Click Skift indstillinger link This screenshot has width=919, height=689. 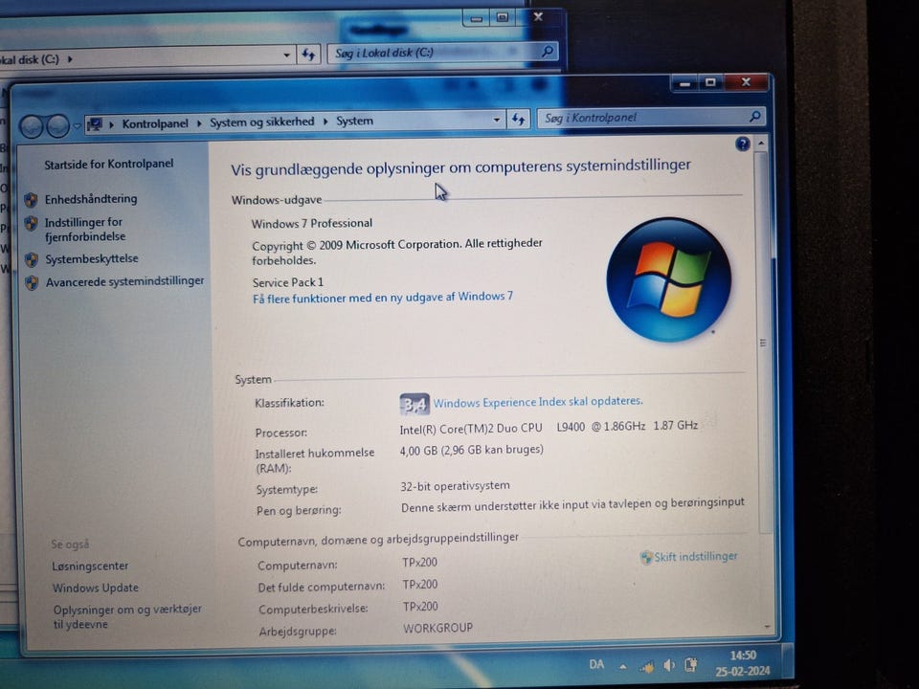click(x=696, y=557)
